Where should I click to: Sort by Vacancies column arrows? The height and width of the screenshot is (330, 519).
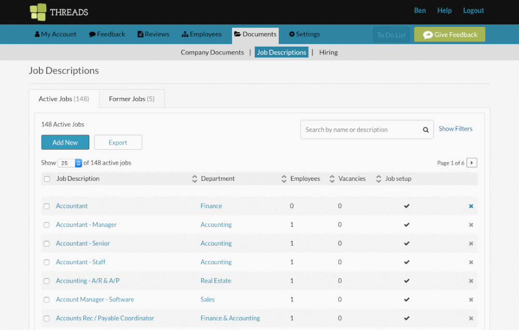click(332, 179)
